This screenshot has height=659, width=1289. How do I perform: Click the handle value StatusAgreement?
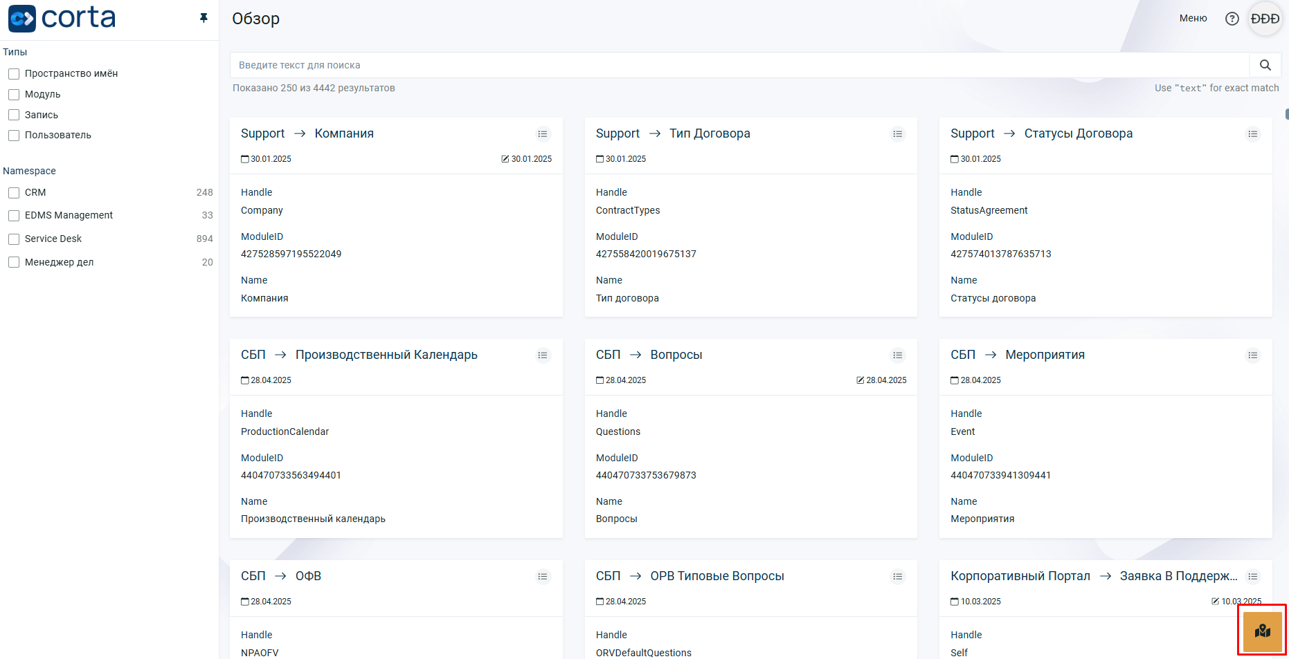pos(989,210)
